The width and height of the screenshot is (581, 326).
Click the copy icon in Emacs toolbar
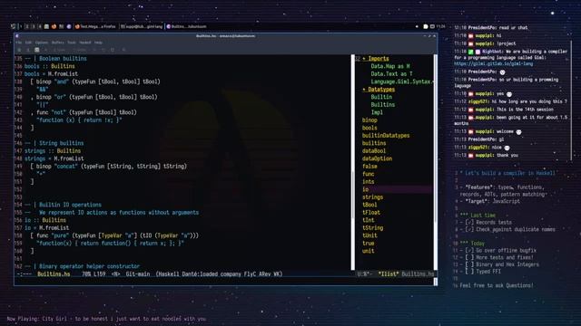tap(103, 50)
